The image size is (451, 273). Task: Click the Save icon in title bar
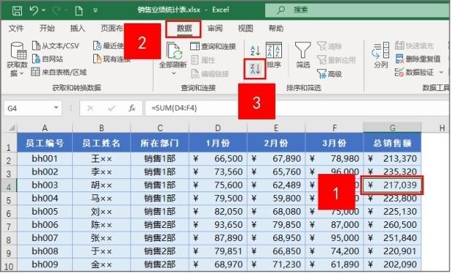point(17,11)
